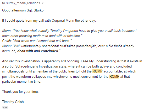
Task: Click the 'to Surrey_media_relations' recipient text
Action: coord(21,3)
